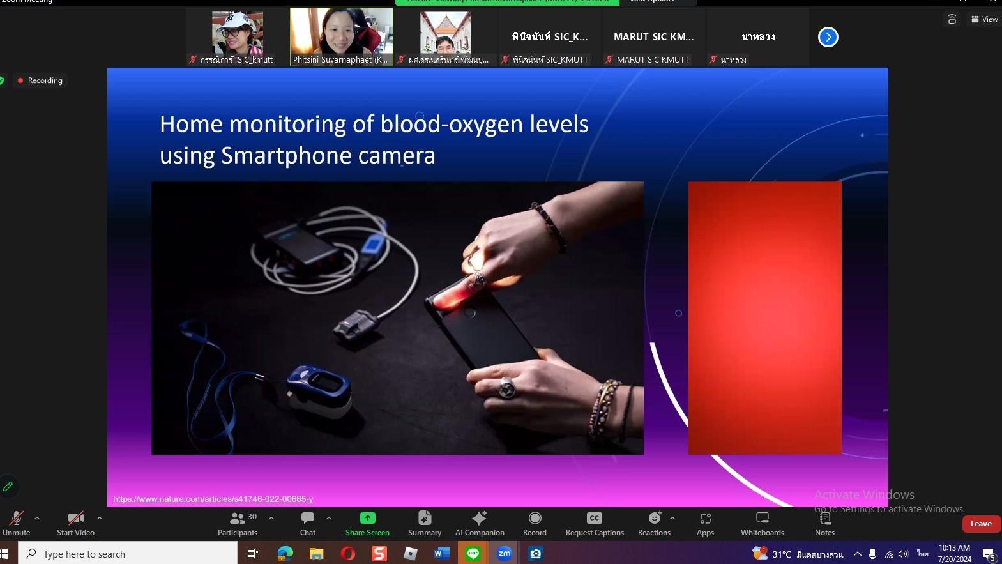
Task: Open Opera browser from taskbar
Action: click(347, 554)
